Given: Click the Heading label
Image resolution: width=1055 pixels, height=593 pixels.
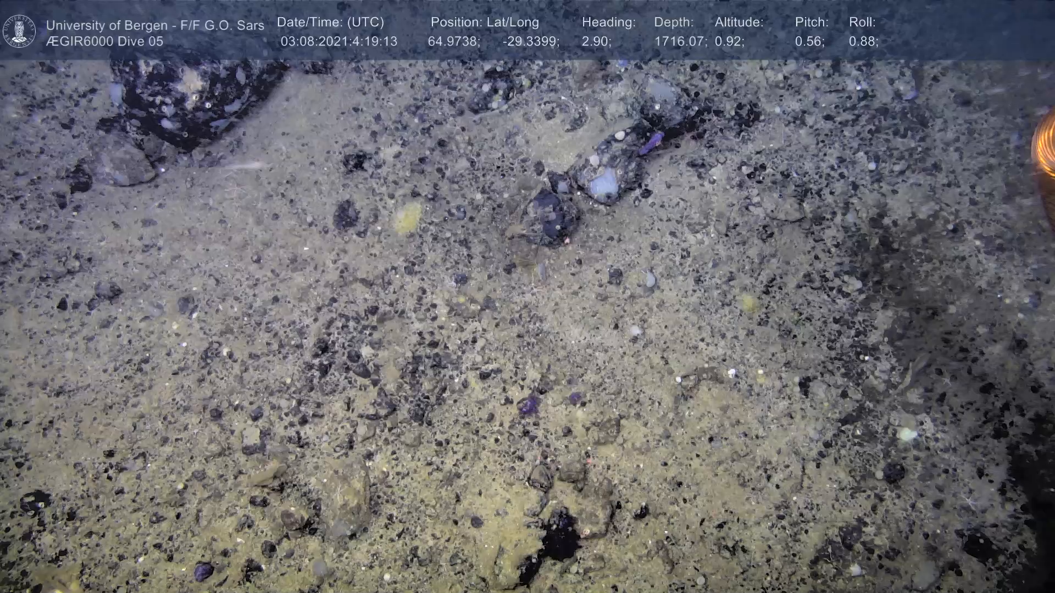Looking at the screenshot, I should click(x=608, y=23).
